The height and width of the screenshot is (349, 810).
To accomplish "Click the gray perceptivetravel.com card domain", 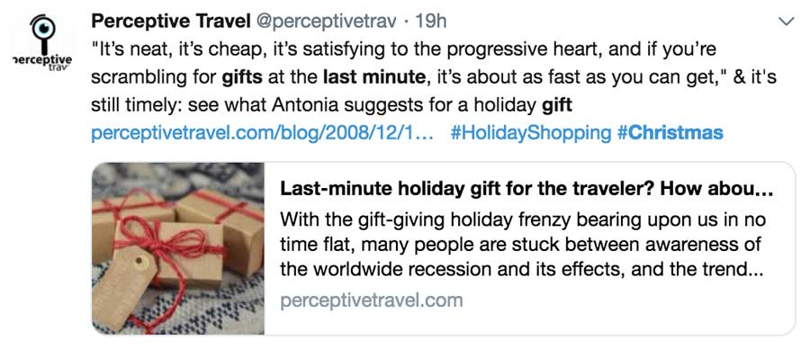I will 372,300.
